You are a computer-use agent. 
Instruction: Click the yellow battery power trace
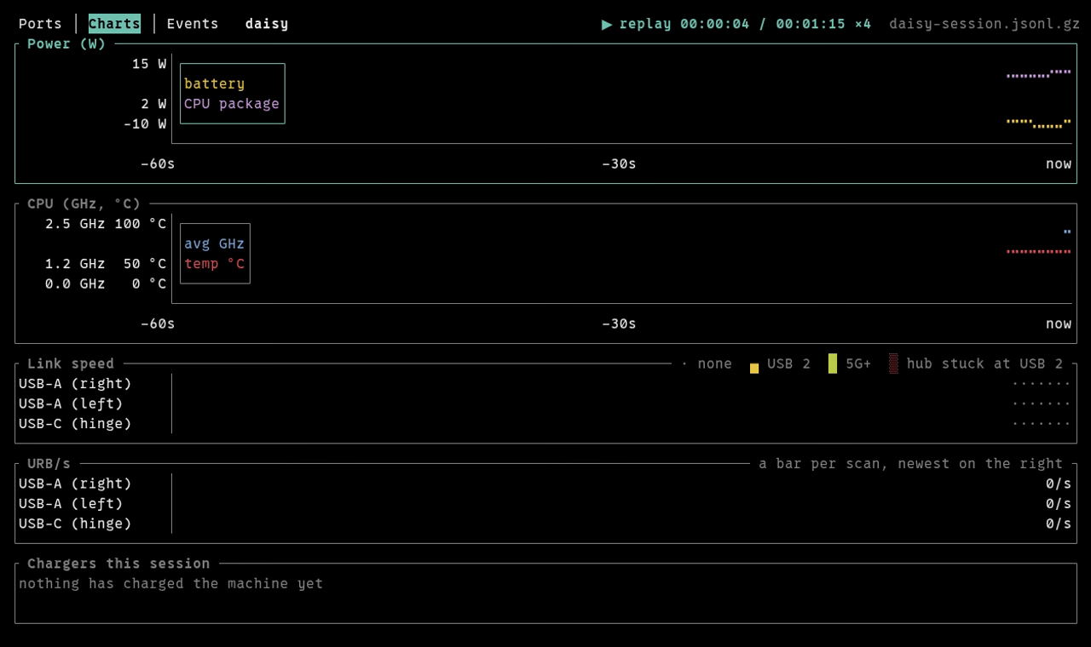[1038, 123]
